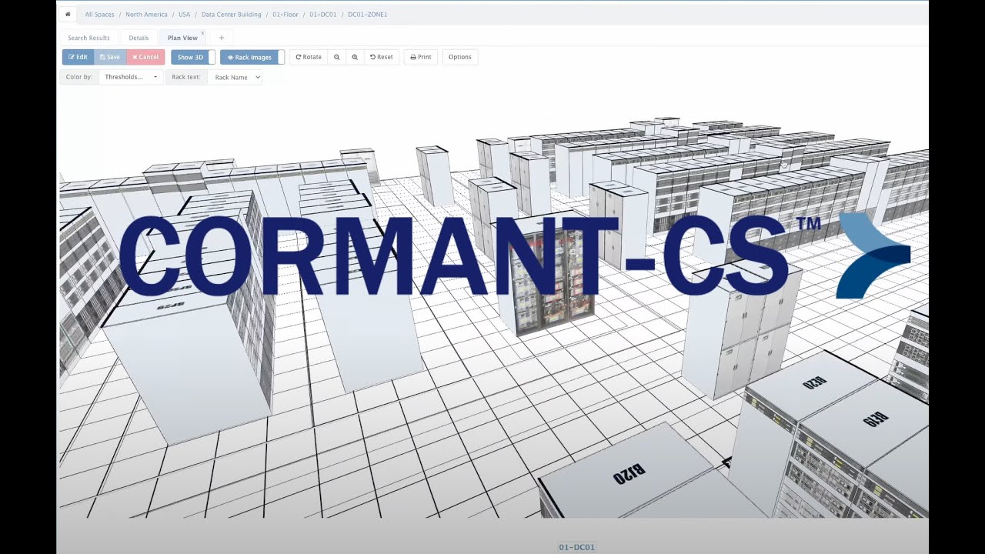Click the Save button
This screenshot has width=985, height=554.
click(109, 57)
